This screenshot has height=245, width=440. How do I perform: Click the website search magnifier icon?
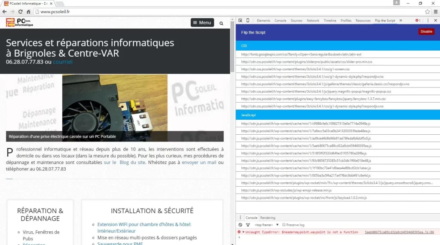click(x=221, y=24)
